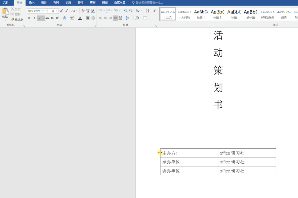Toggle underline formatting
Viewport: 298px width, 198px height.
pos(39,18)
